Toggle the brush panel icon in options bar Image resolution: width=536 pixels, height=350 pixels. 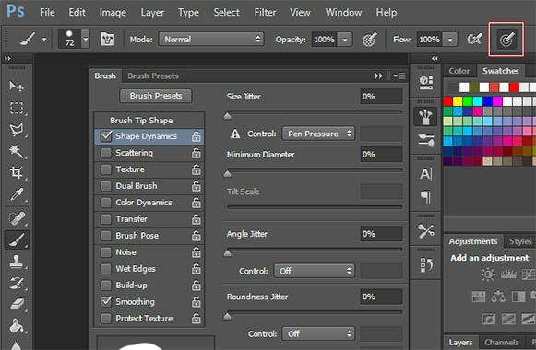point(107,40)
